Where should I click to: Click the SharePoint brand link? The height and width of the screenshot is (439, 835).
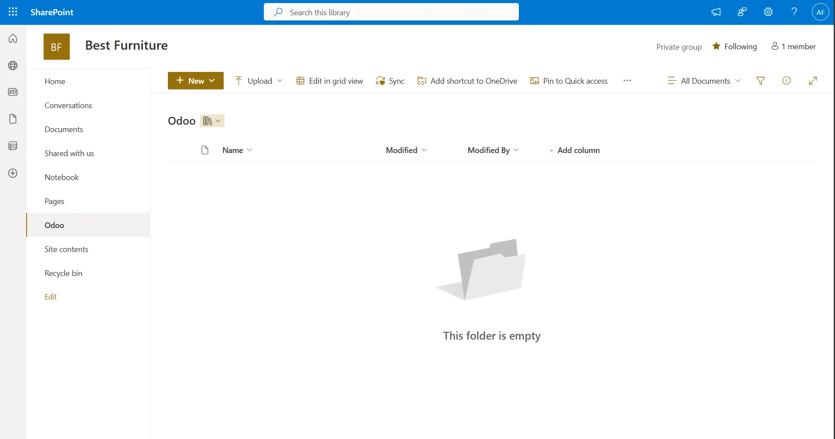click(52, 12)
